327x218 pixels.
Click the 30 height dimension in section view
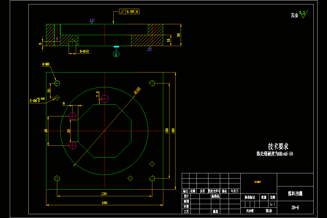[x=179, y=35]
